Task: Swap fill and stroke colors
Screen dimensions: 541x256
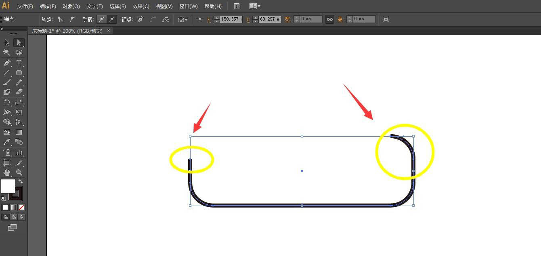Action: click(x=21, y=182)
